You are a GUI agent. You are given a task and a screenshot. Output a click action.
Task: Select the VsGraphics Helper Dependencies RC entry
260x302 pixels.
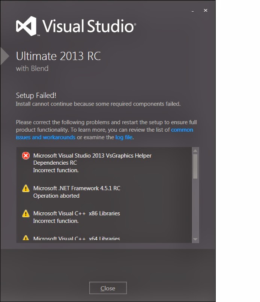click(92, 159)
